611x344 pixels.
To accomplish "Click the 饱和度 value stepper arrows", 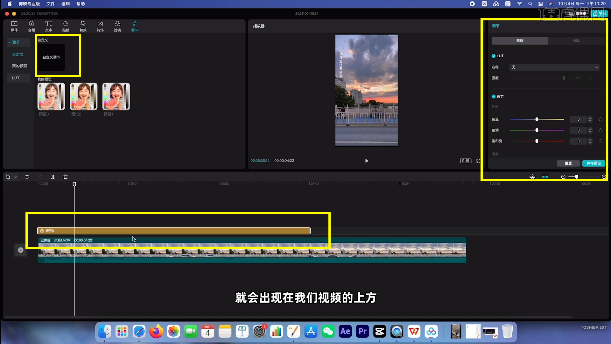I will (x=590, y=141).
